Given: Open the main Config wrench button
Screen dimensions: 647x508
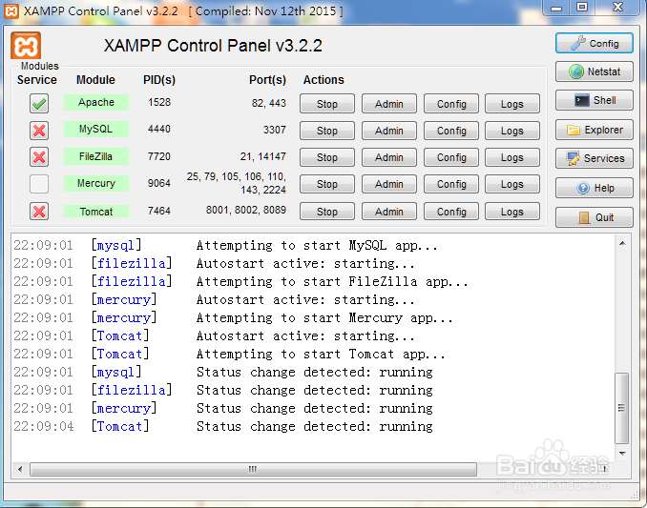Looking at the screenshot, I should (x=595, y=43).
